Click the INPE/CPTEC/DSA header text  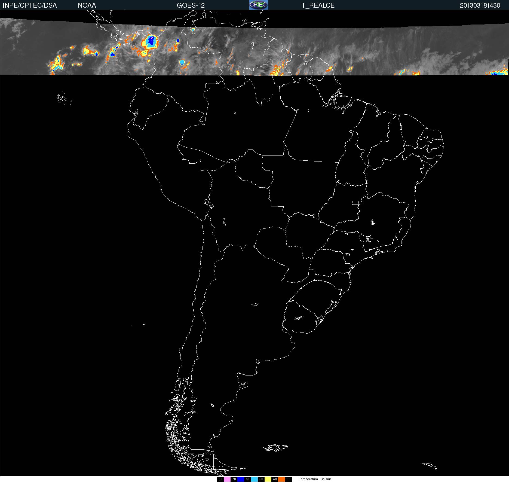point(30,5)
